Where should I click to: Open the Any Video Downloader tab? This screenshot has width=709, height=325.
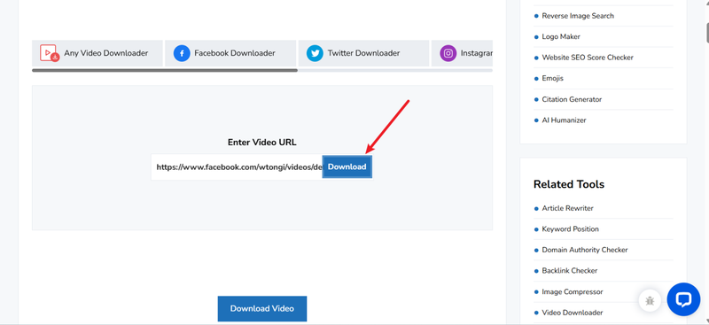[97, 53]
